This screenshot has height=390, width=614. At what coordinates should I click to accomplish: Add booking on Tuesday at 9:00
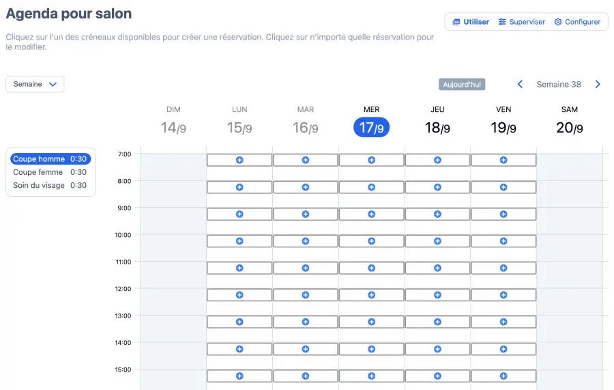(306, 214)
